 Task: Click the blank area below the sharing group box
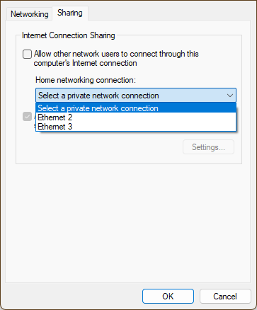point(129,222)
